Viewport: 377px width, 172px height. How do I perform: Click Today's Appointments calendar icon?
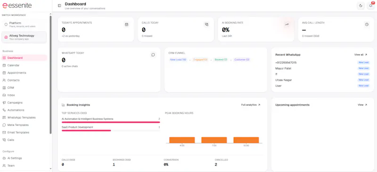pyautogui.click(x=126, y=24)
